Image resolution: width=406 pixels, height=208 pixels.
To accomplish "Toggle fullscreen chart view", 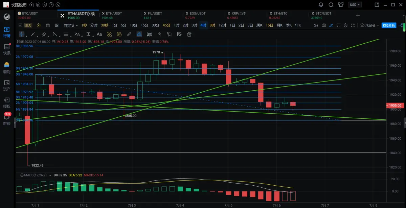I will [x=353, y=25].
